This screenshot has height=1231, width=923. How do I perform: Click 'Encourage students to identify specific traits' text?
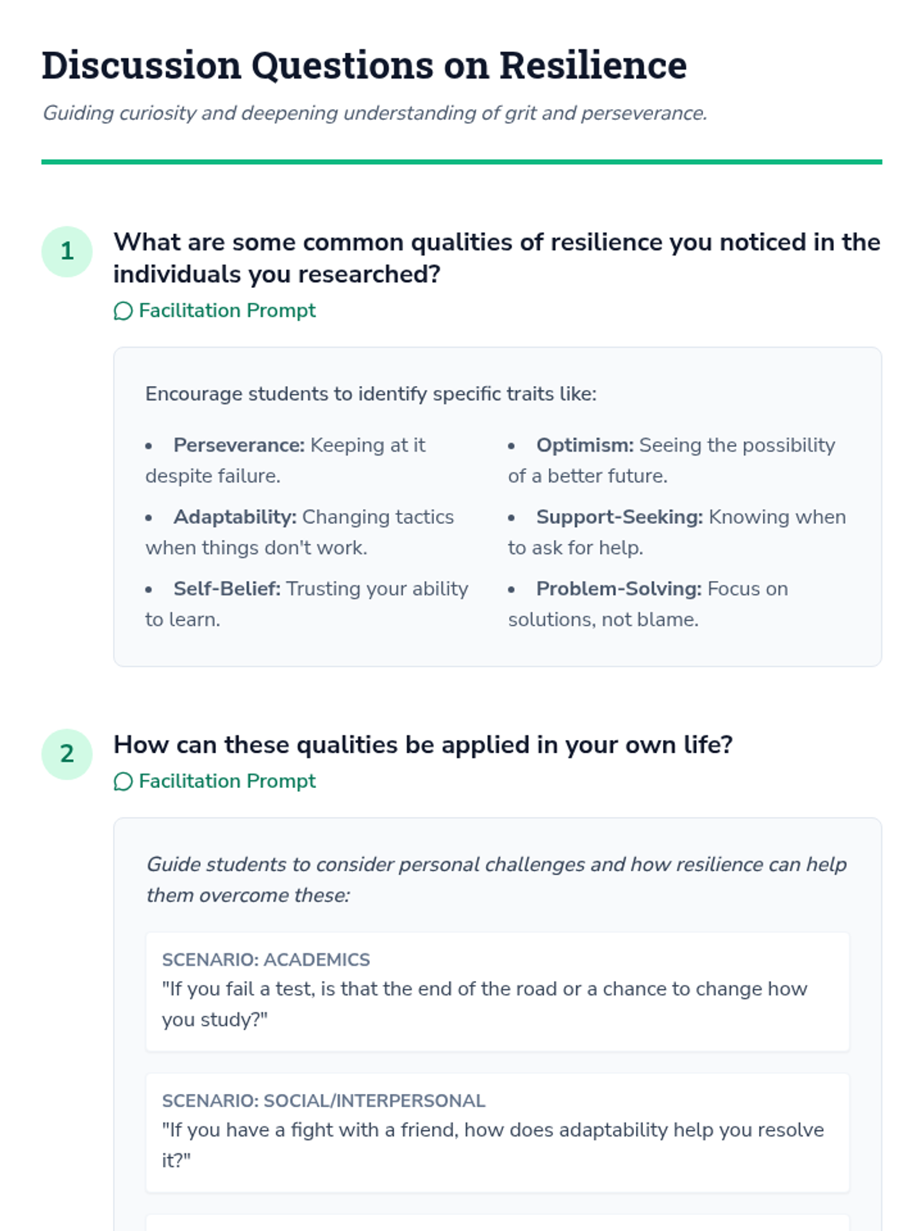pyautogui.click(x=371, y=394)
